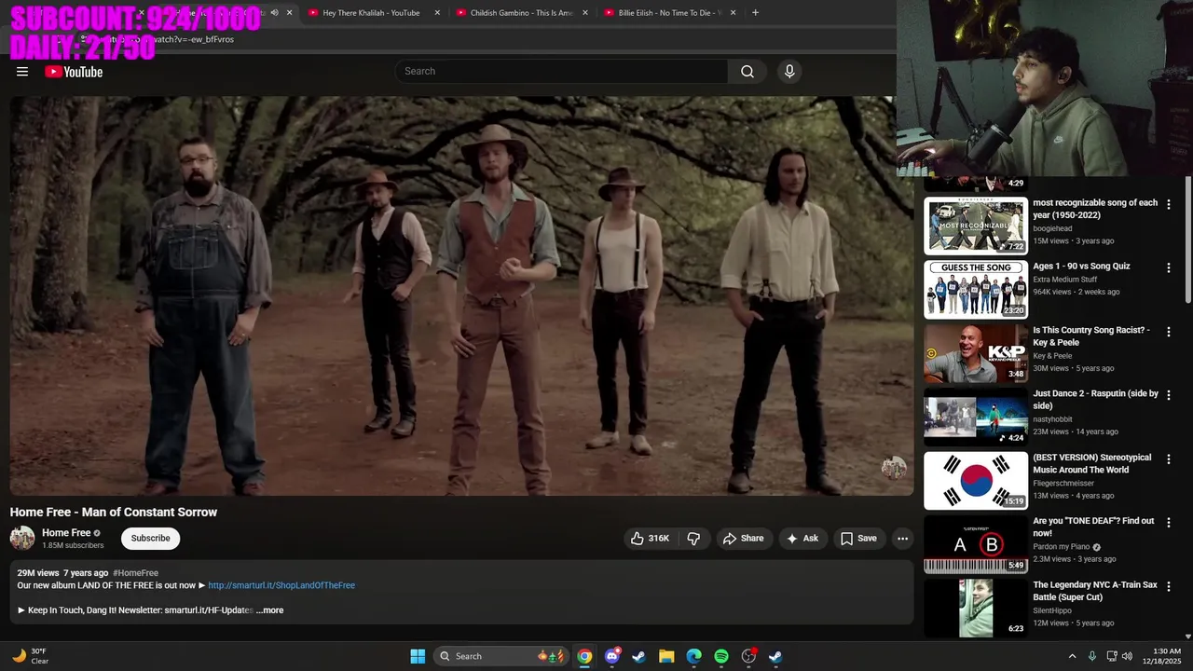This screenshot has width=1193, height=671.
Task: Open Google Chrome from the taskbar
Action: tap(584, 656)
